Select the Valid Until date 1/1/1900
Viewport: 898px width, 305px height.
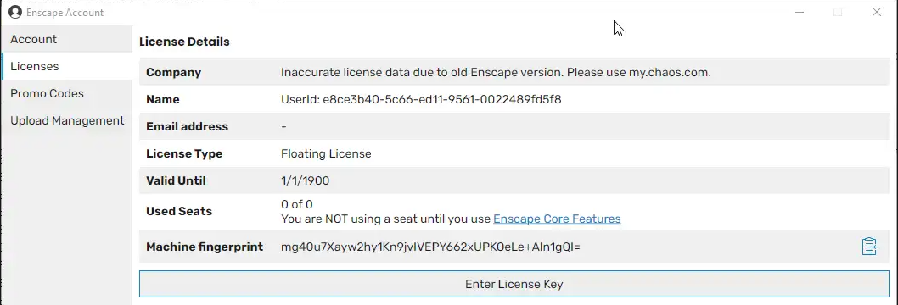click(305, 181)
